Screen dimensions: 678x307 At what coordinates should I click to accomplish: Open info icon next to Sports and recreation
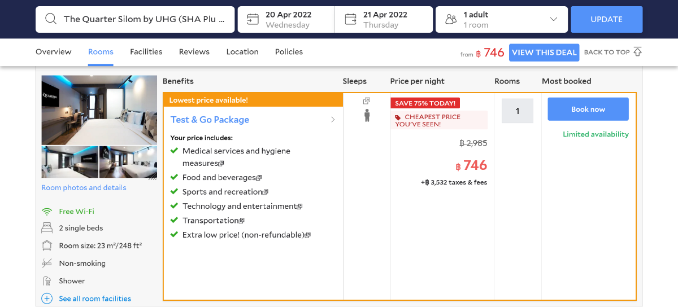[266, 192]
